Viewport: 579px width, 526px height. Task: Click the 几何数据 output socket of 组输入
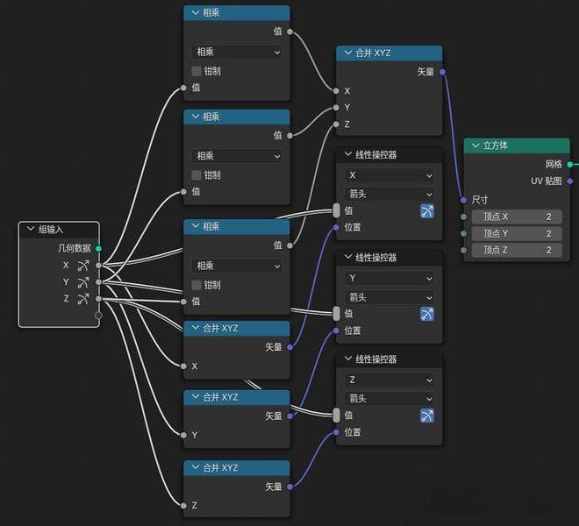click(x=98, y=248)
